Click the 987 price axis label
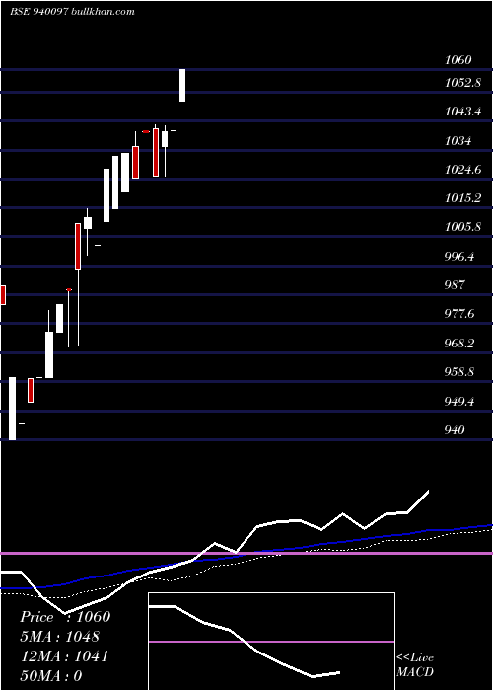493x691 pixels. (455, 285)
